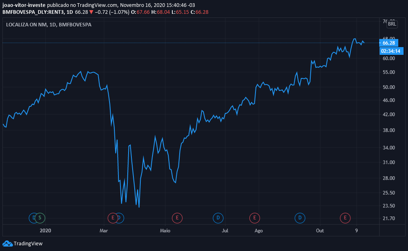
Task: Click the O:67.66 open value
Action: (x=140, y=12)
